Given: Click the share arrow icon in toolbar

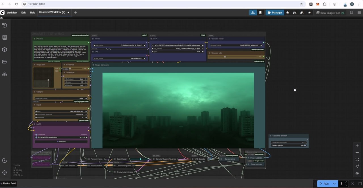Looking at the screenshot, I should point(309,13).
